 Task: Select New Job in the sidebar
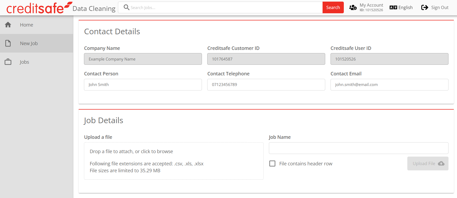37,43
